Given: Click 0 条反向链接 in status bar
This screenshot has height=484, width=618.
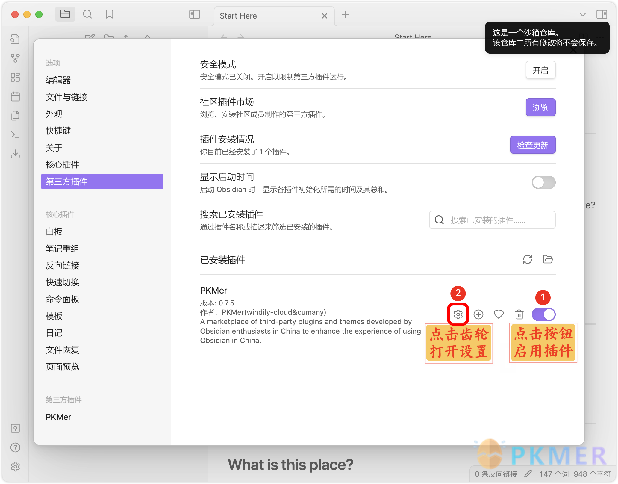Looking at the screenshot, I should [x=496, y=474].
